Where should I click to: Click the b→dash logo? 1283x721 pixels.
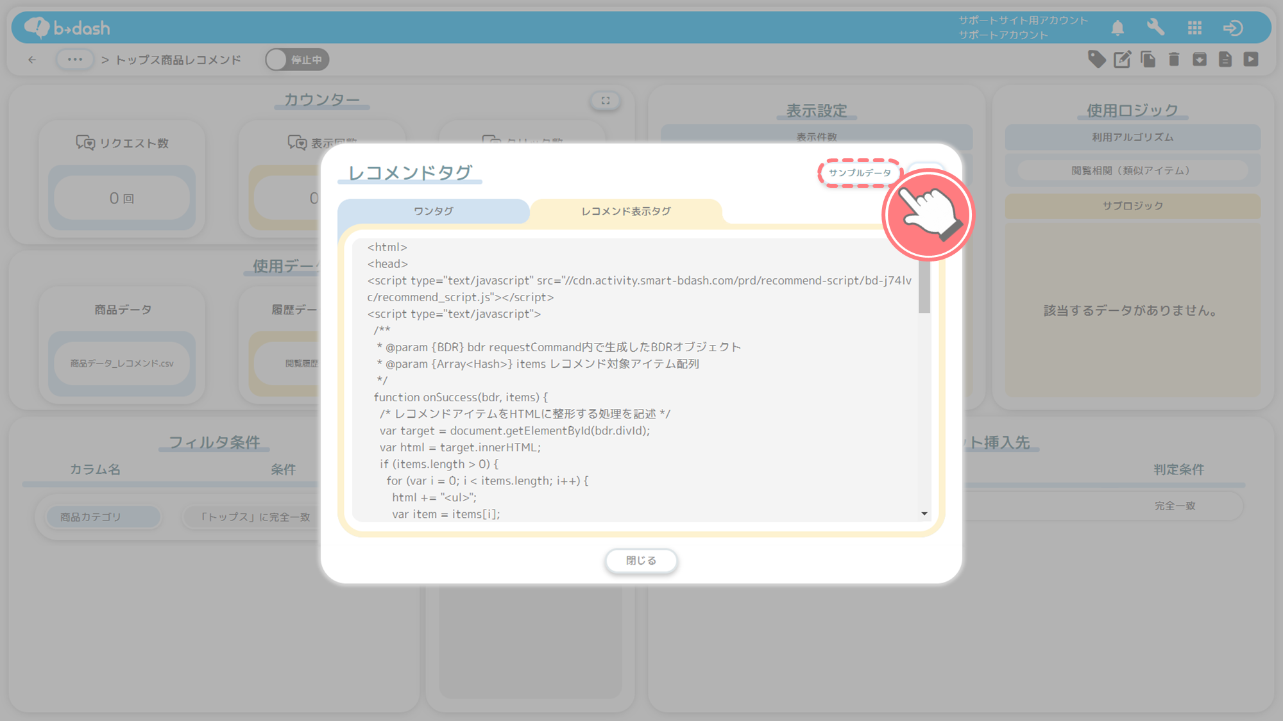[67, 28]
